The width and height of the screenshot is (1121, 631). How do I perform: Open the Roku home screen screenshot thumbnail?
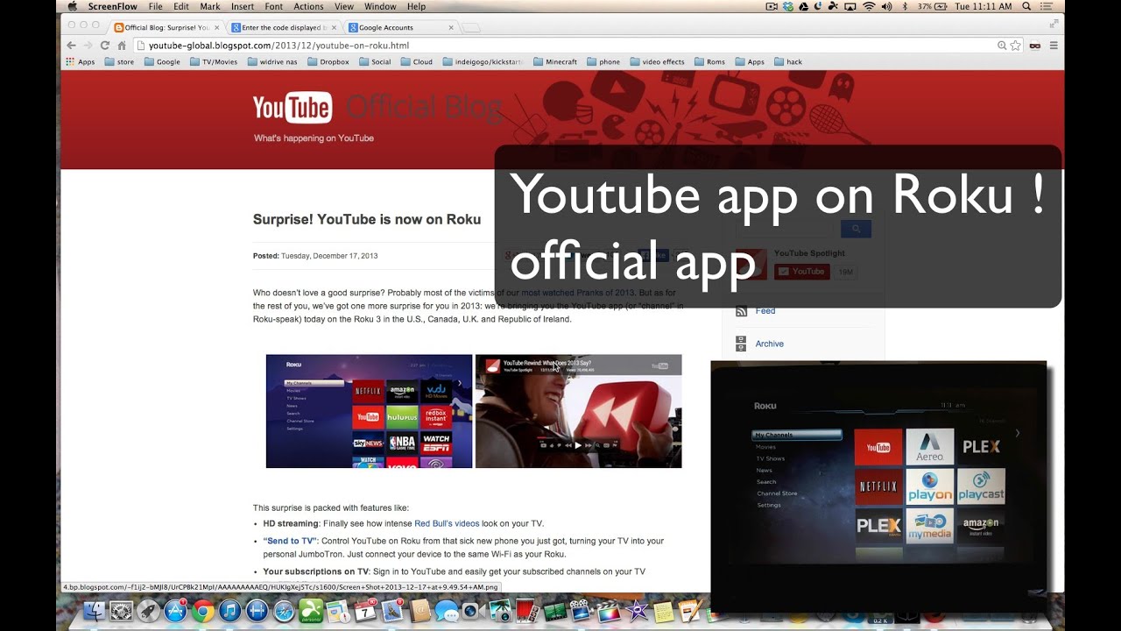[x=369, y=411]
